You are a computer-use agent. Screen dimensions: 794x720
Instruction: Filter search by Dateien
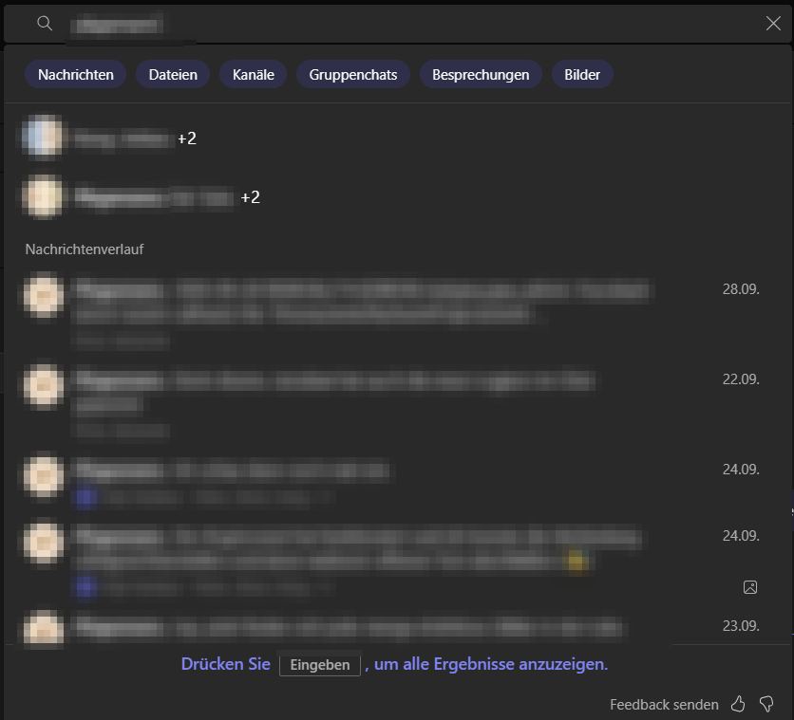tap(173, 74)
